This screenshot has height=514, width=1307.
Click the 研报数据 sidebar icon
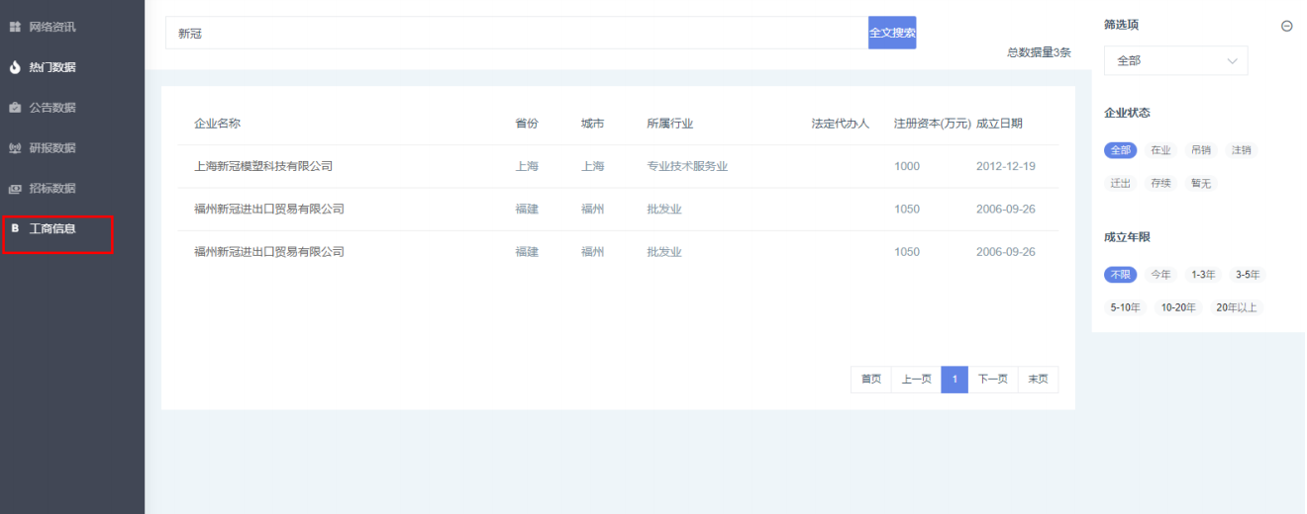click(x=15, y=148)
